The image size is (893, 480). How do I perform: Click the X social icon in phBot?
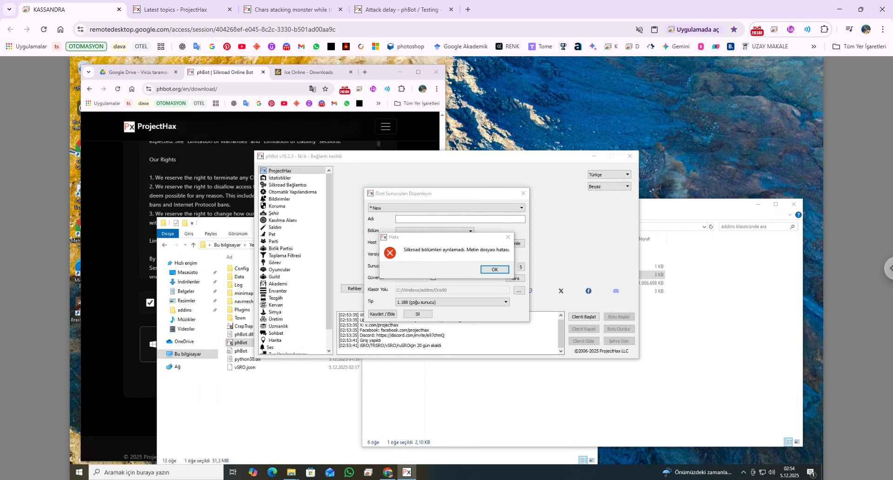(561, 291)
